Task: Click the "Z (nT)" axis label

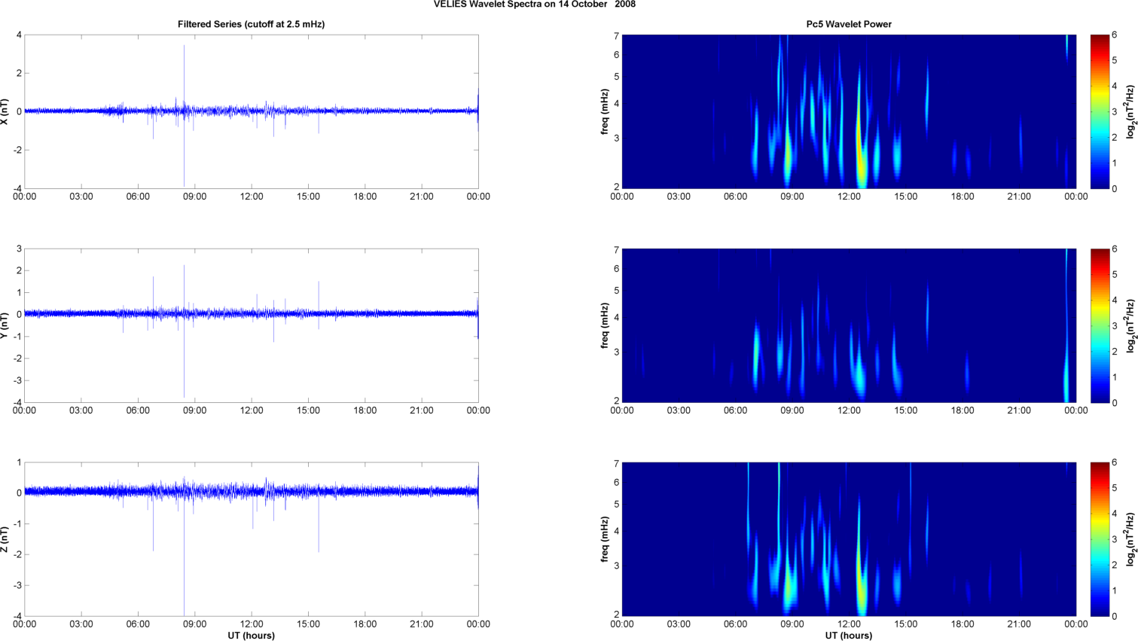Action: [5, 539]
